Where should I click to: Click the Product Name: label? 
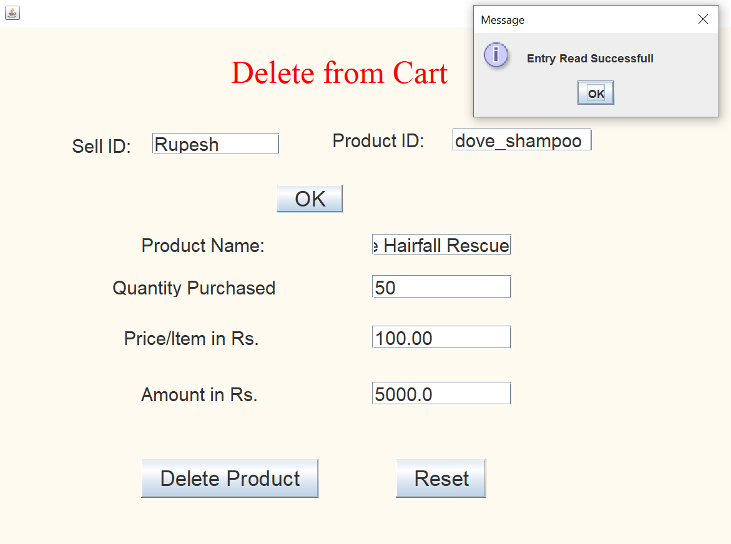click(x=203, y=245)
